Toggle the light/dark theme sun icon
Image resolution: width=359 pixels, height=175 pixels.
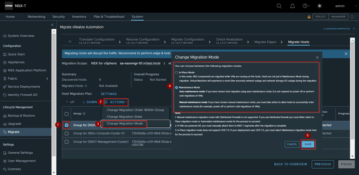point(319,6)
